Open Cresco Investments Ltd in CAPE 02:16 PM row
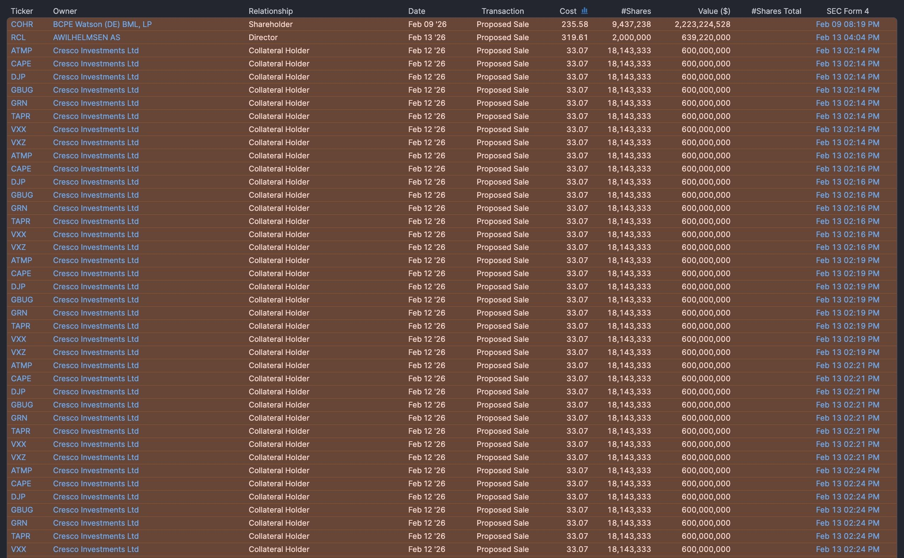 (x=96, y=169)
